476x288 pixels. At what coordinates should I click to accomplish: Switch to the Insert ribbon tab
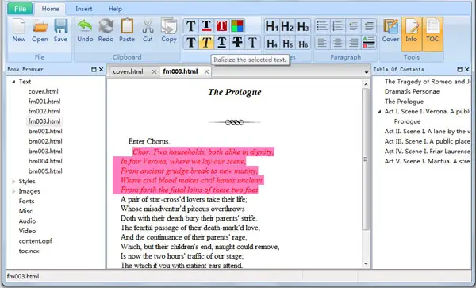(84, 9)
